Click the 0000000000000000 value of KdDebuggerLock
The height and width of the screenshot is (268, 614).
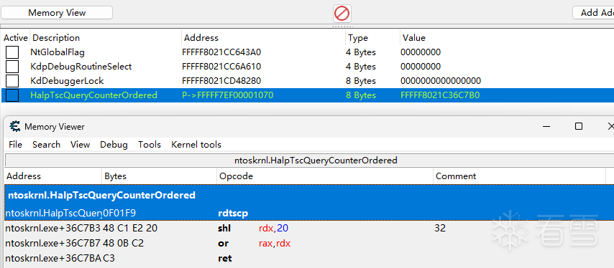tap(441, 81)
